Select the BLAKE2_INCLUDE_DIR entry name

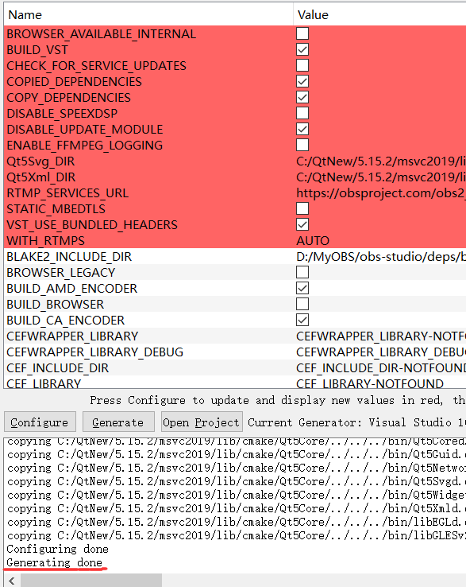(69, 257)
